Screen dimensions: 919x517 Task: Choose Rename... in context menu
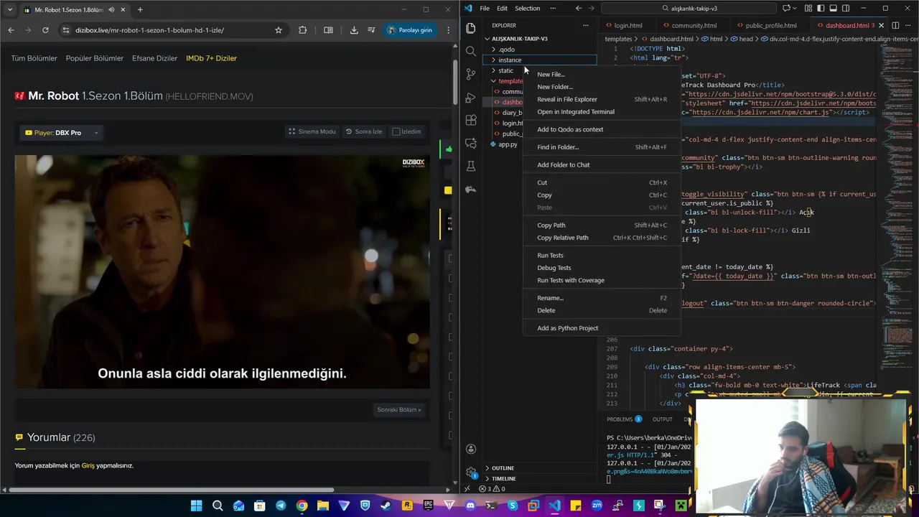point(602,298)
